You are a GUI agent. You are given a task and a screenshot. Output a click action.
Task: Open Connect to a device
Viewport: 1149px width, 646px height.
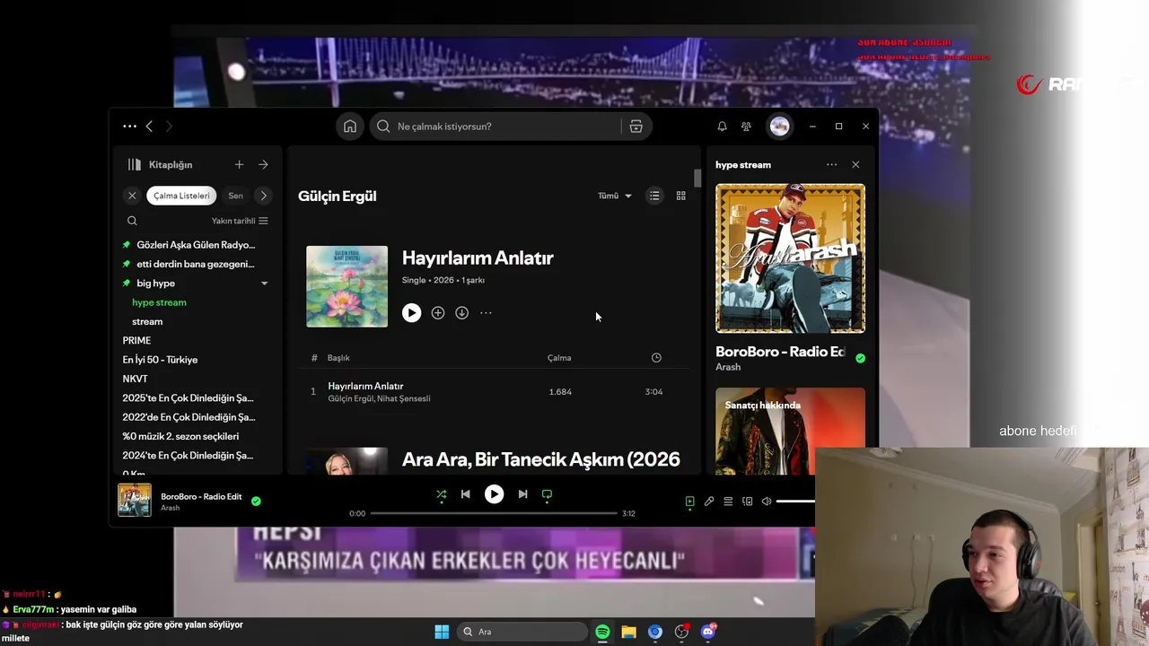tap(747, 502)
